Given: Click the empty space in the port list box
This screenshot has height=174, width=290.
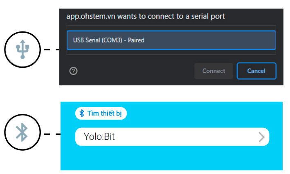Looking at the screenshot, I should 171,52.
